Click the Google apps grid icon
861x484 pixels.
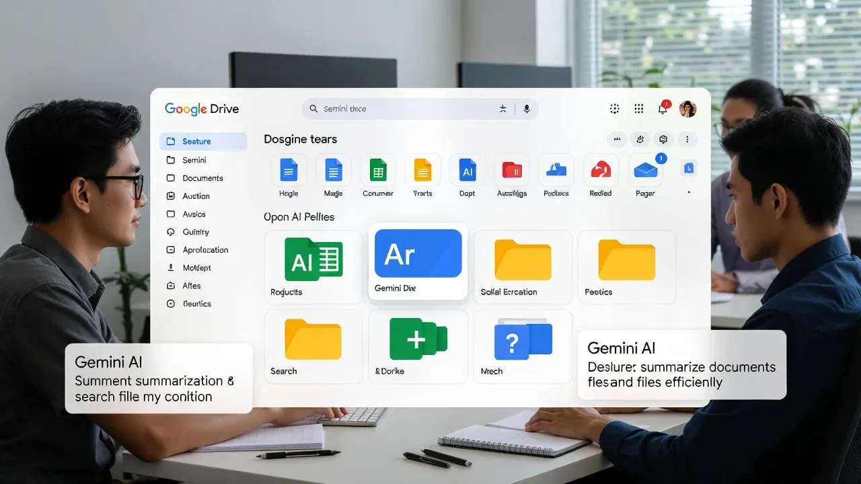[x=638, y=108]
